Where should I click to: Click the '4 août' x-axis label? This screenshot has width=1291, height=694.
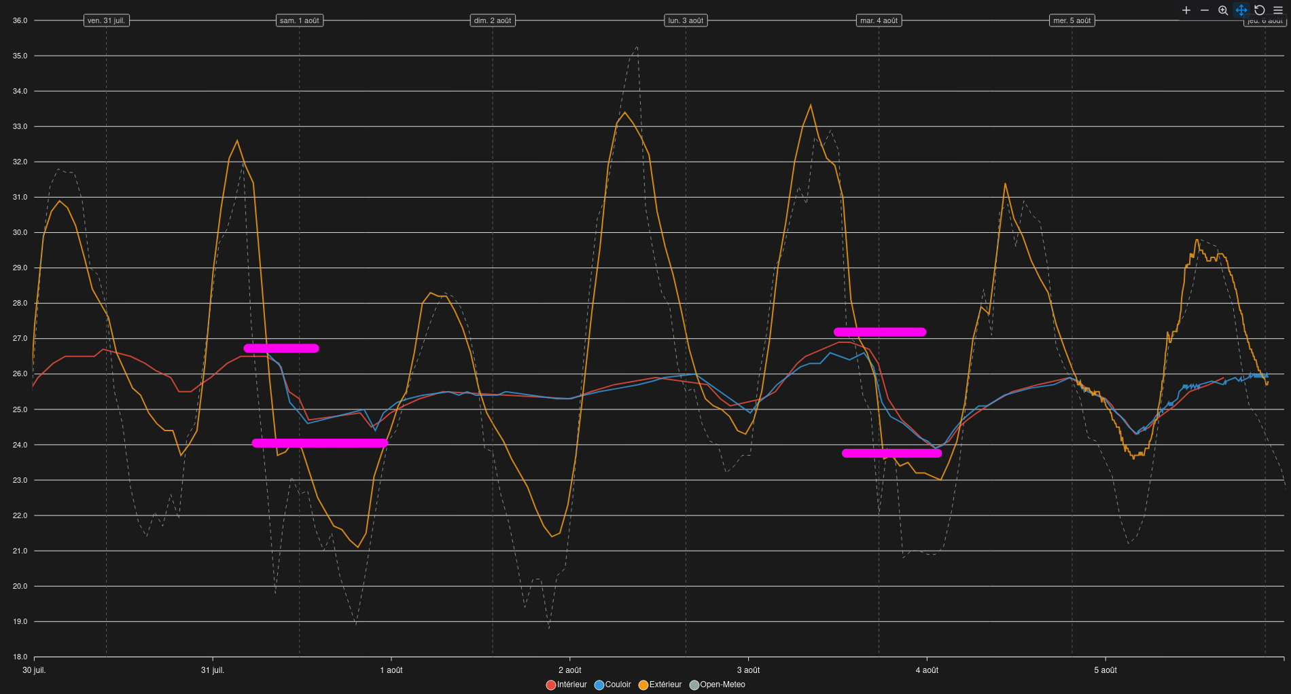927,670
